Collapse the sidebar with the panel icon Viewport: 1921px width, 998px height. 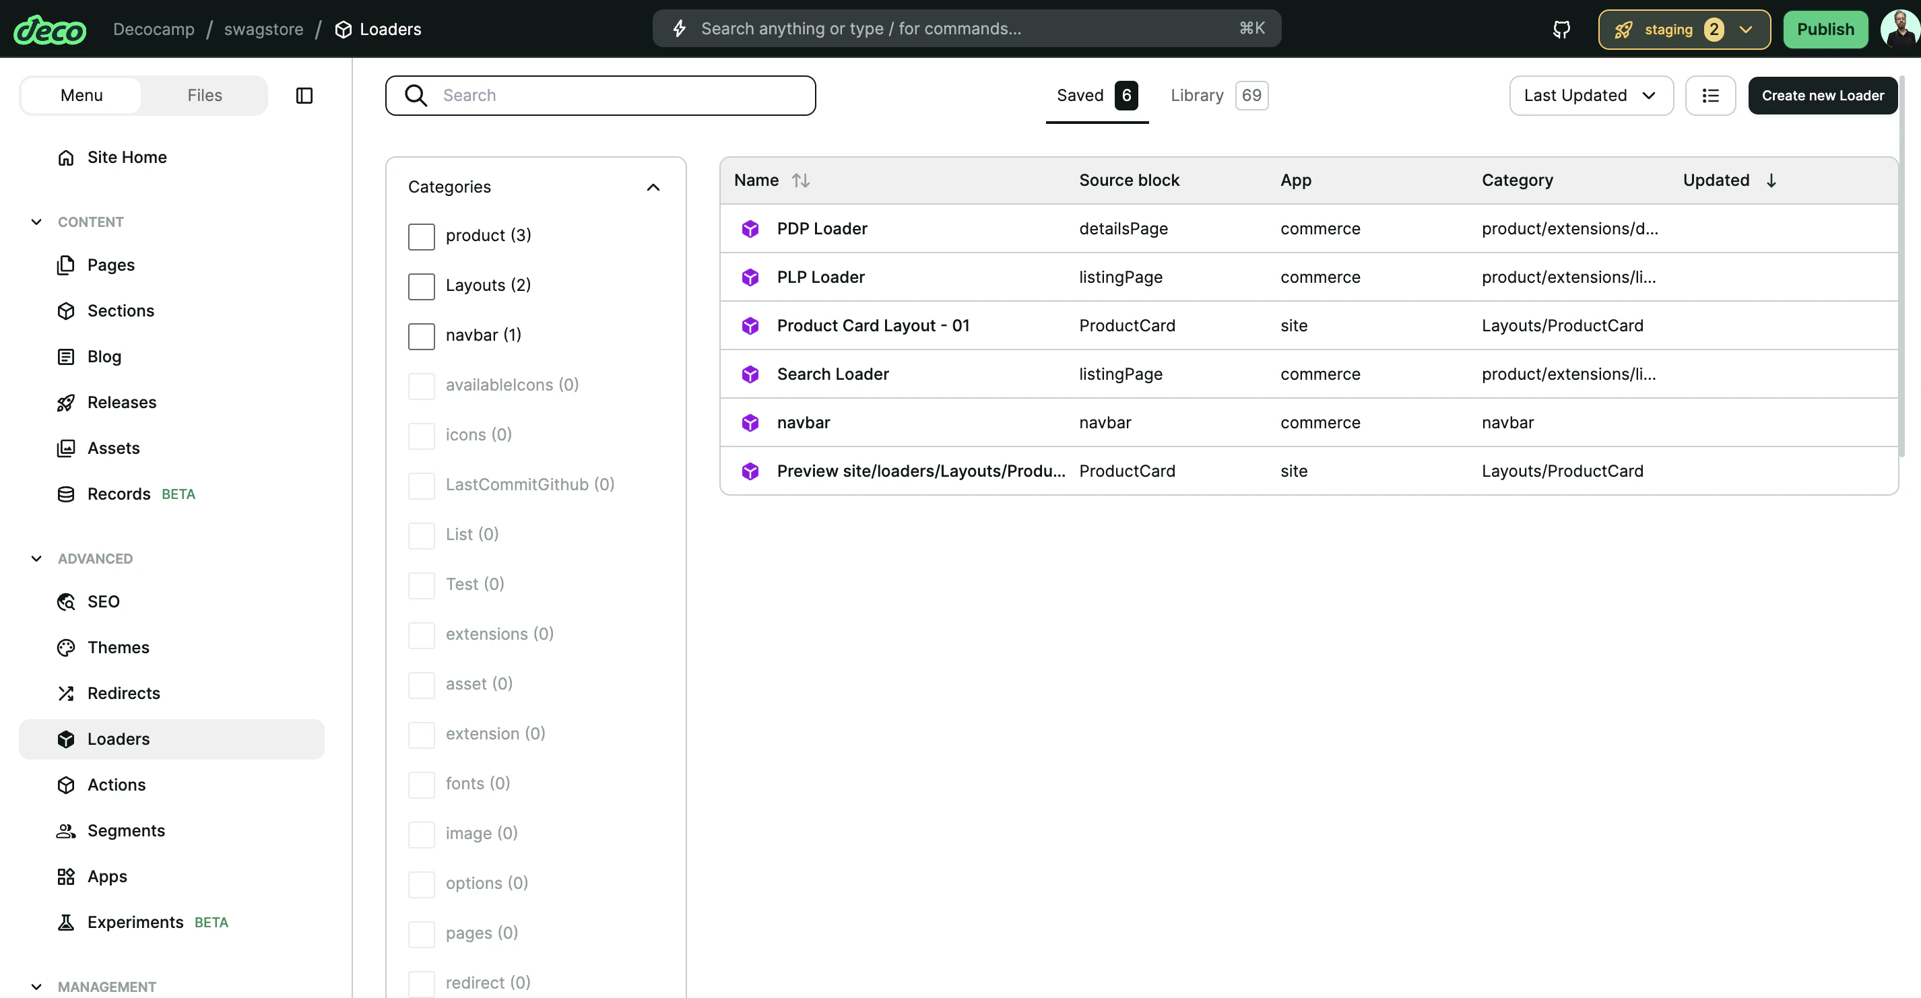tap(304, 96)
